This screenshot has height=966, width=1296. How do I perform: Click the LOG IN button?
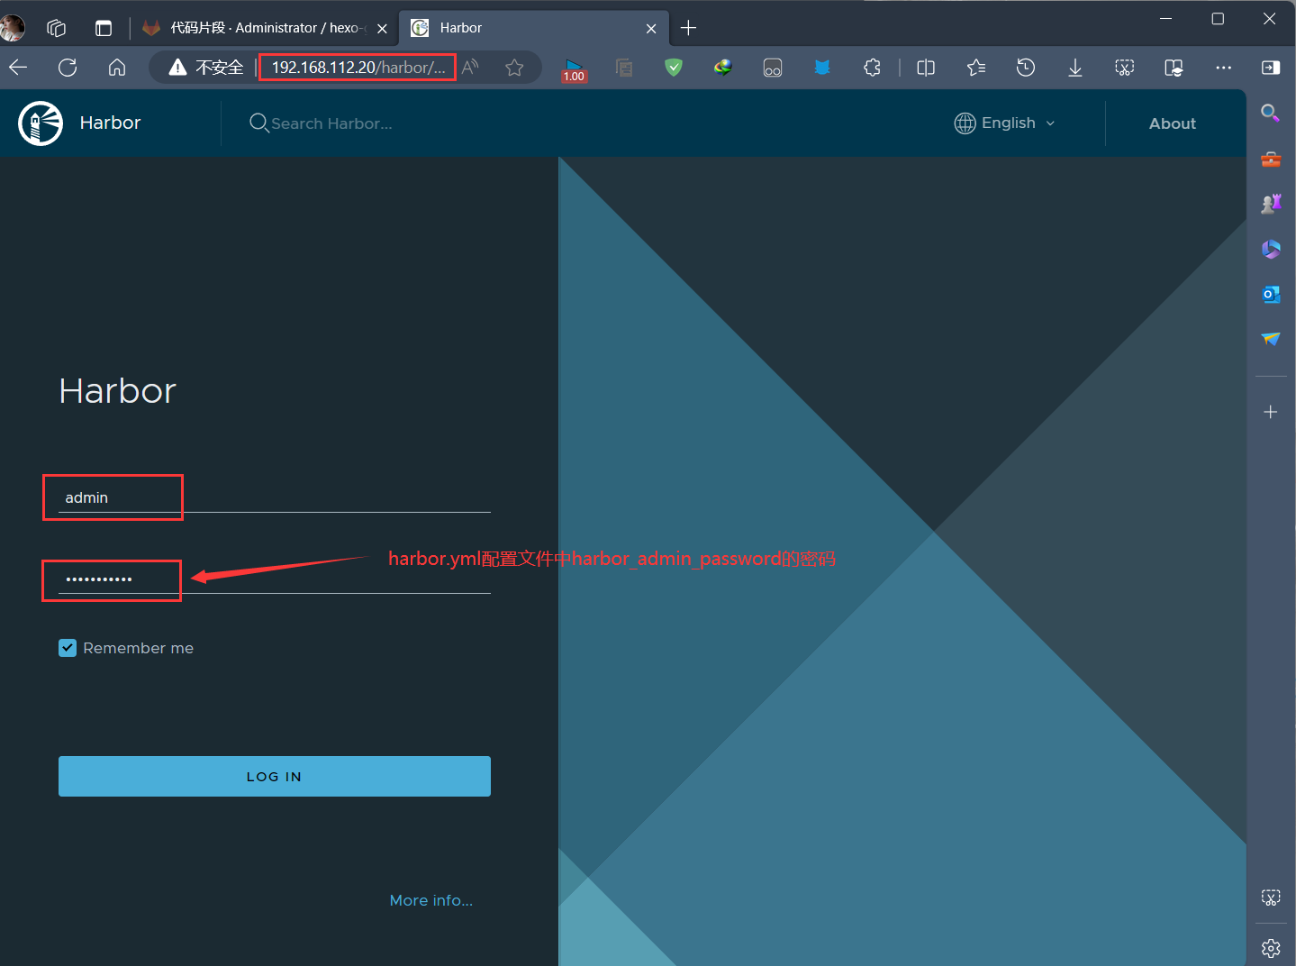coord(275,776)
